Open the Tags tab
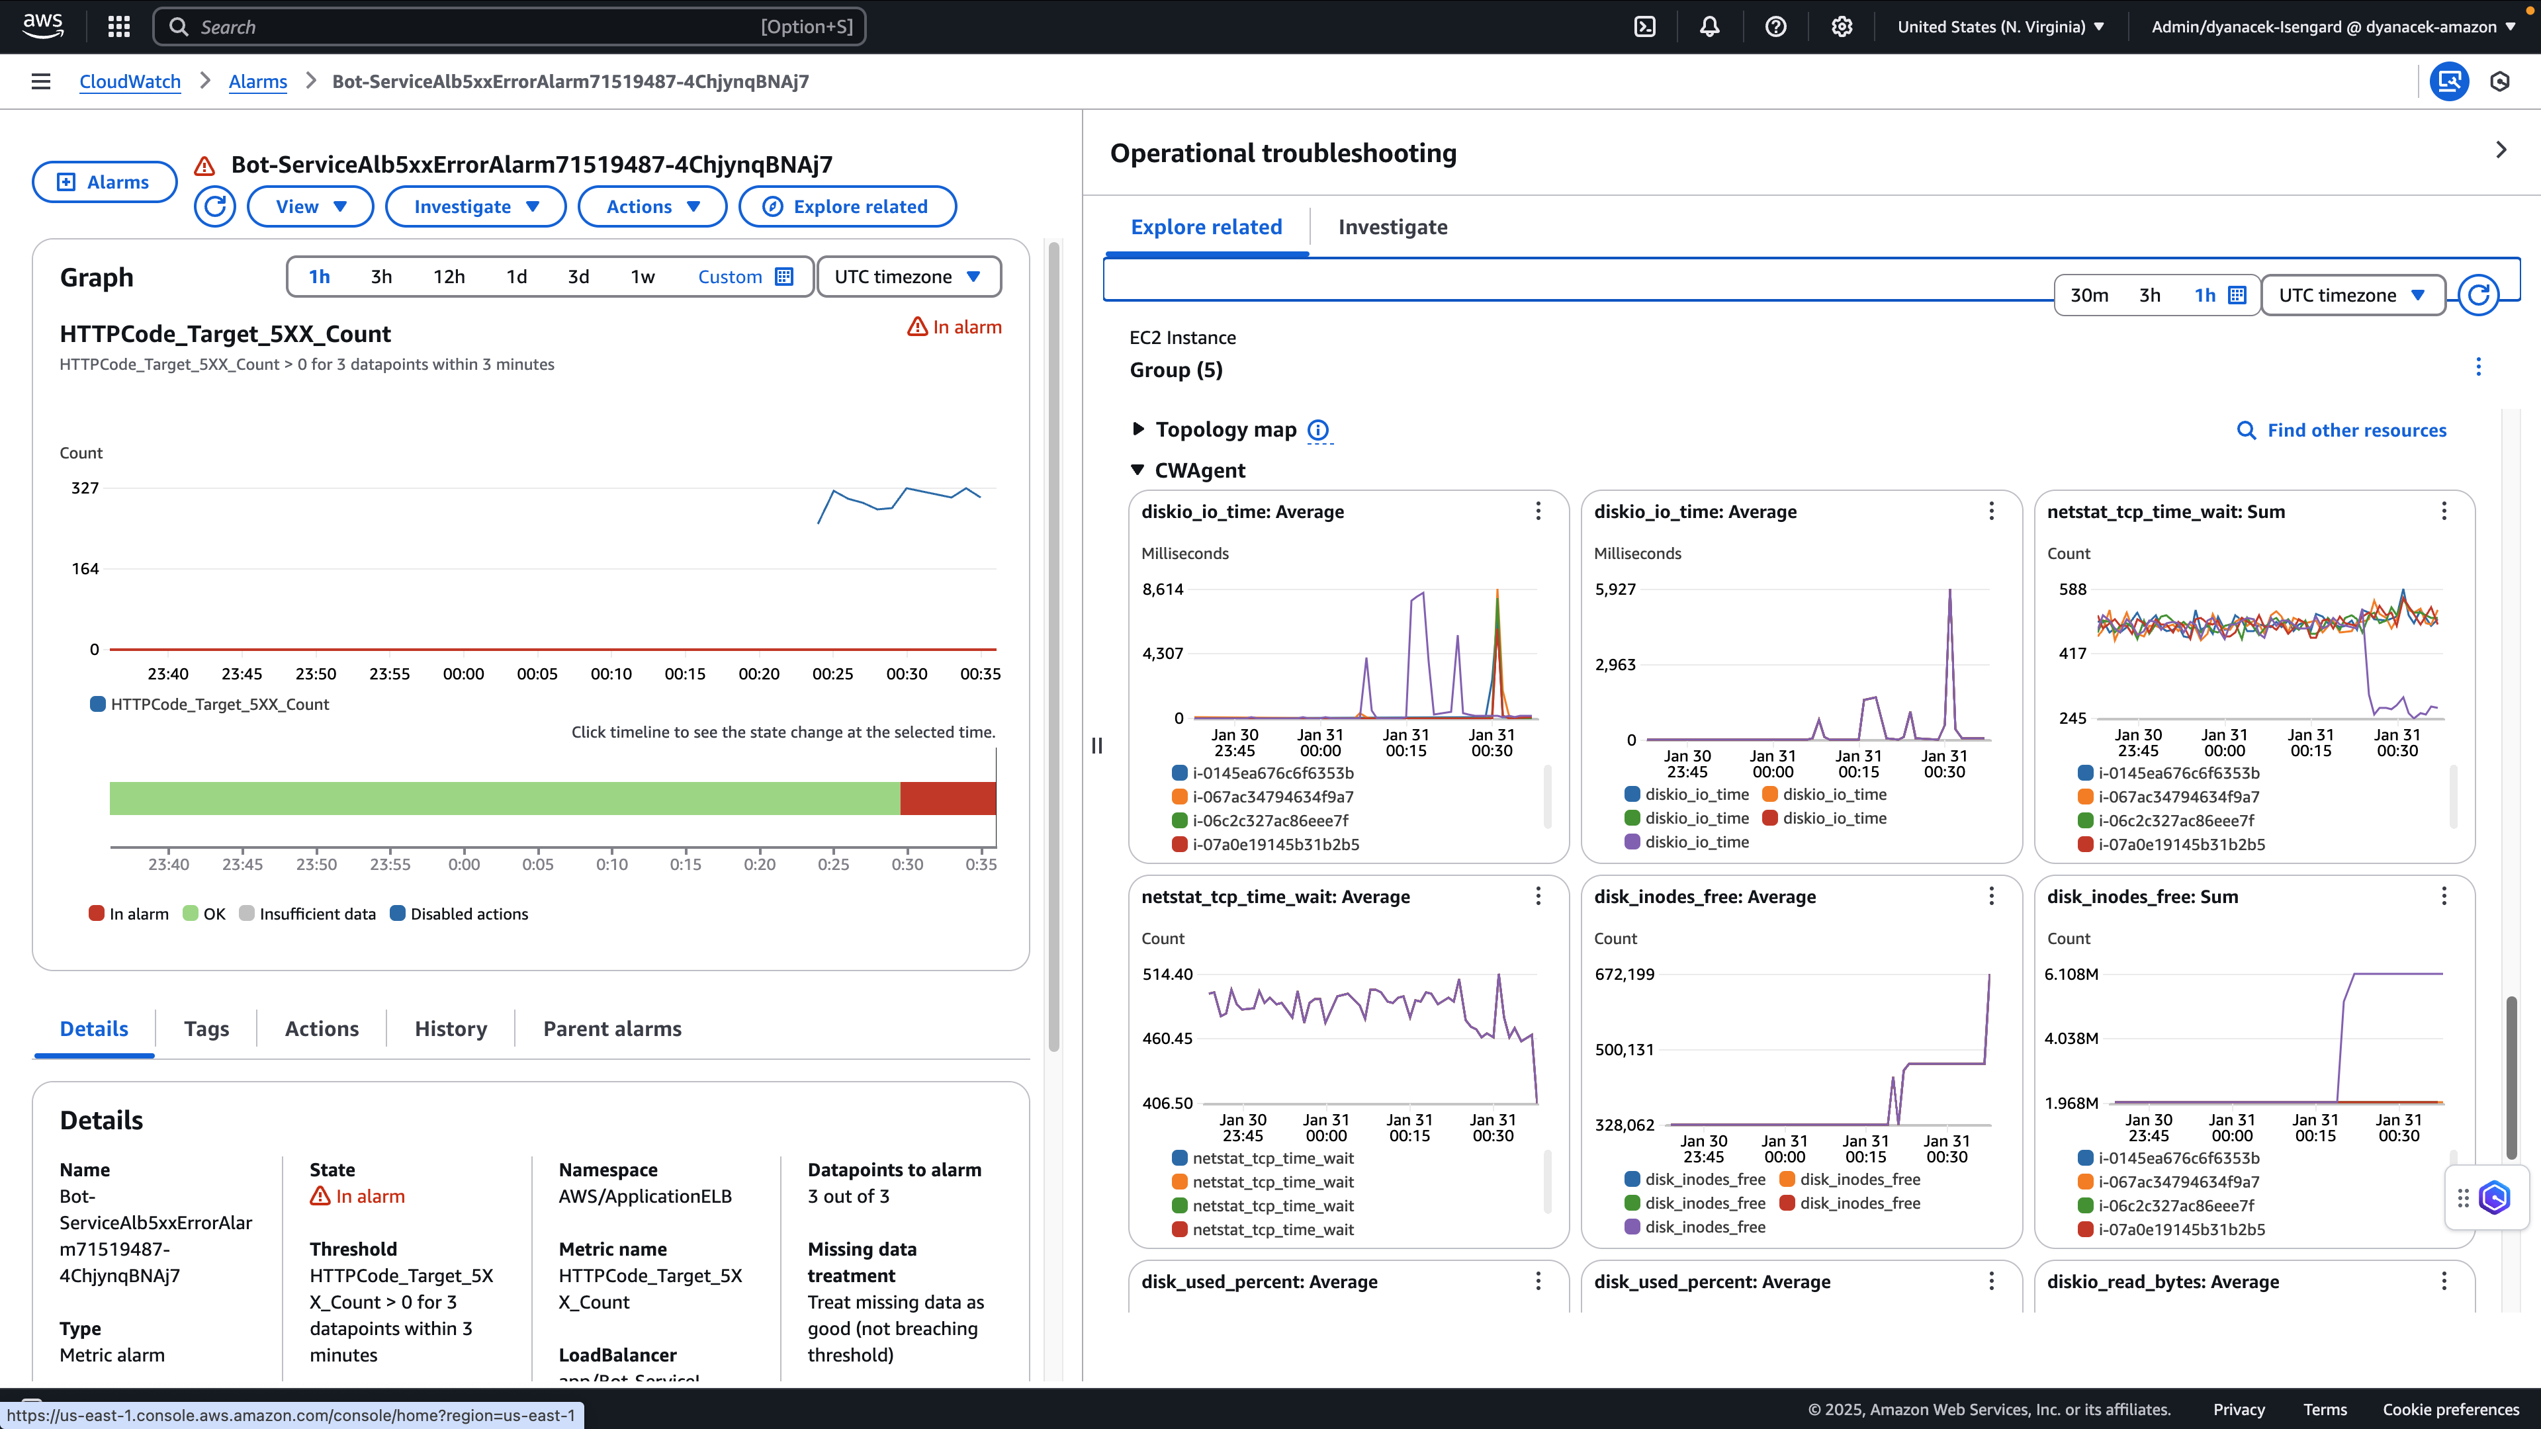This screenshot has height=1429, width=2541. pyautogui.click(x=206, y=1029)
